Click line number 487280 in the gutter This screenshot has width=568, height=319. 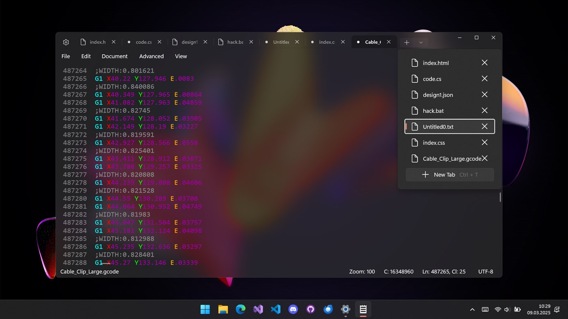pos(75,199)
